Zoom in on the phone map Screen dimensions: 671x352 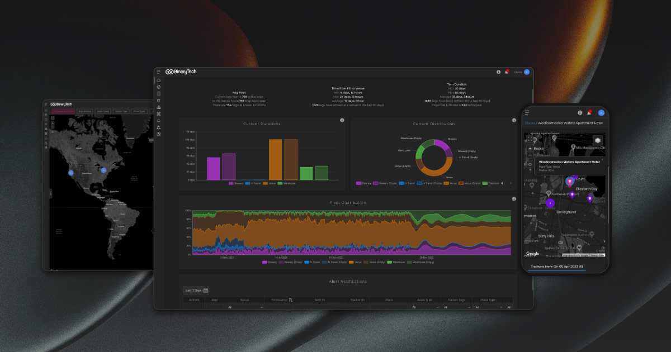click(530, 149)
